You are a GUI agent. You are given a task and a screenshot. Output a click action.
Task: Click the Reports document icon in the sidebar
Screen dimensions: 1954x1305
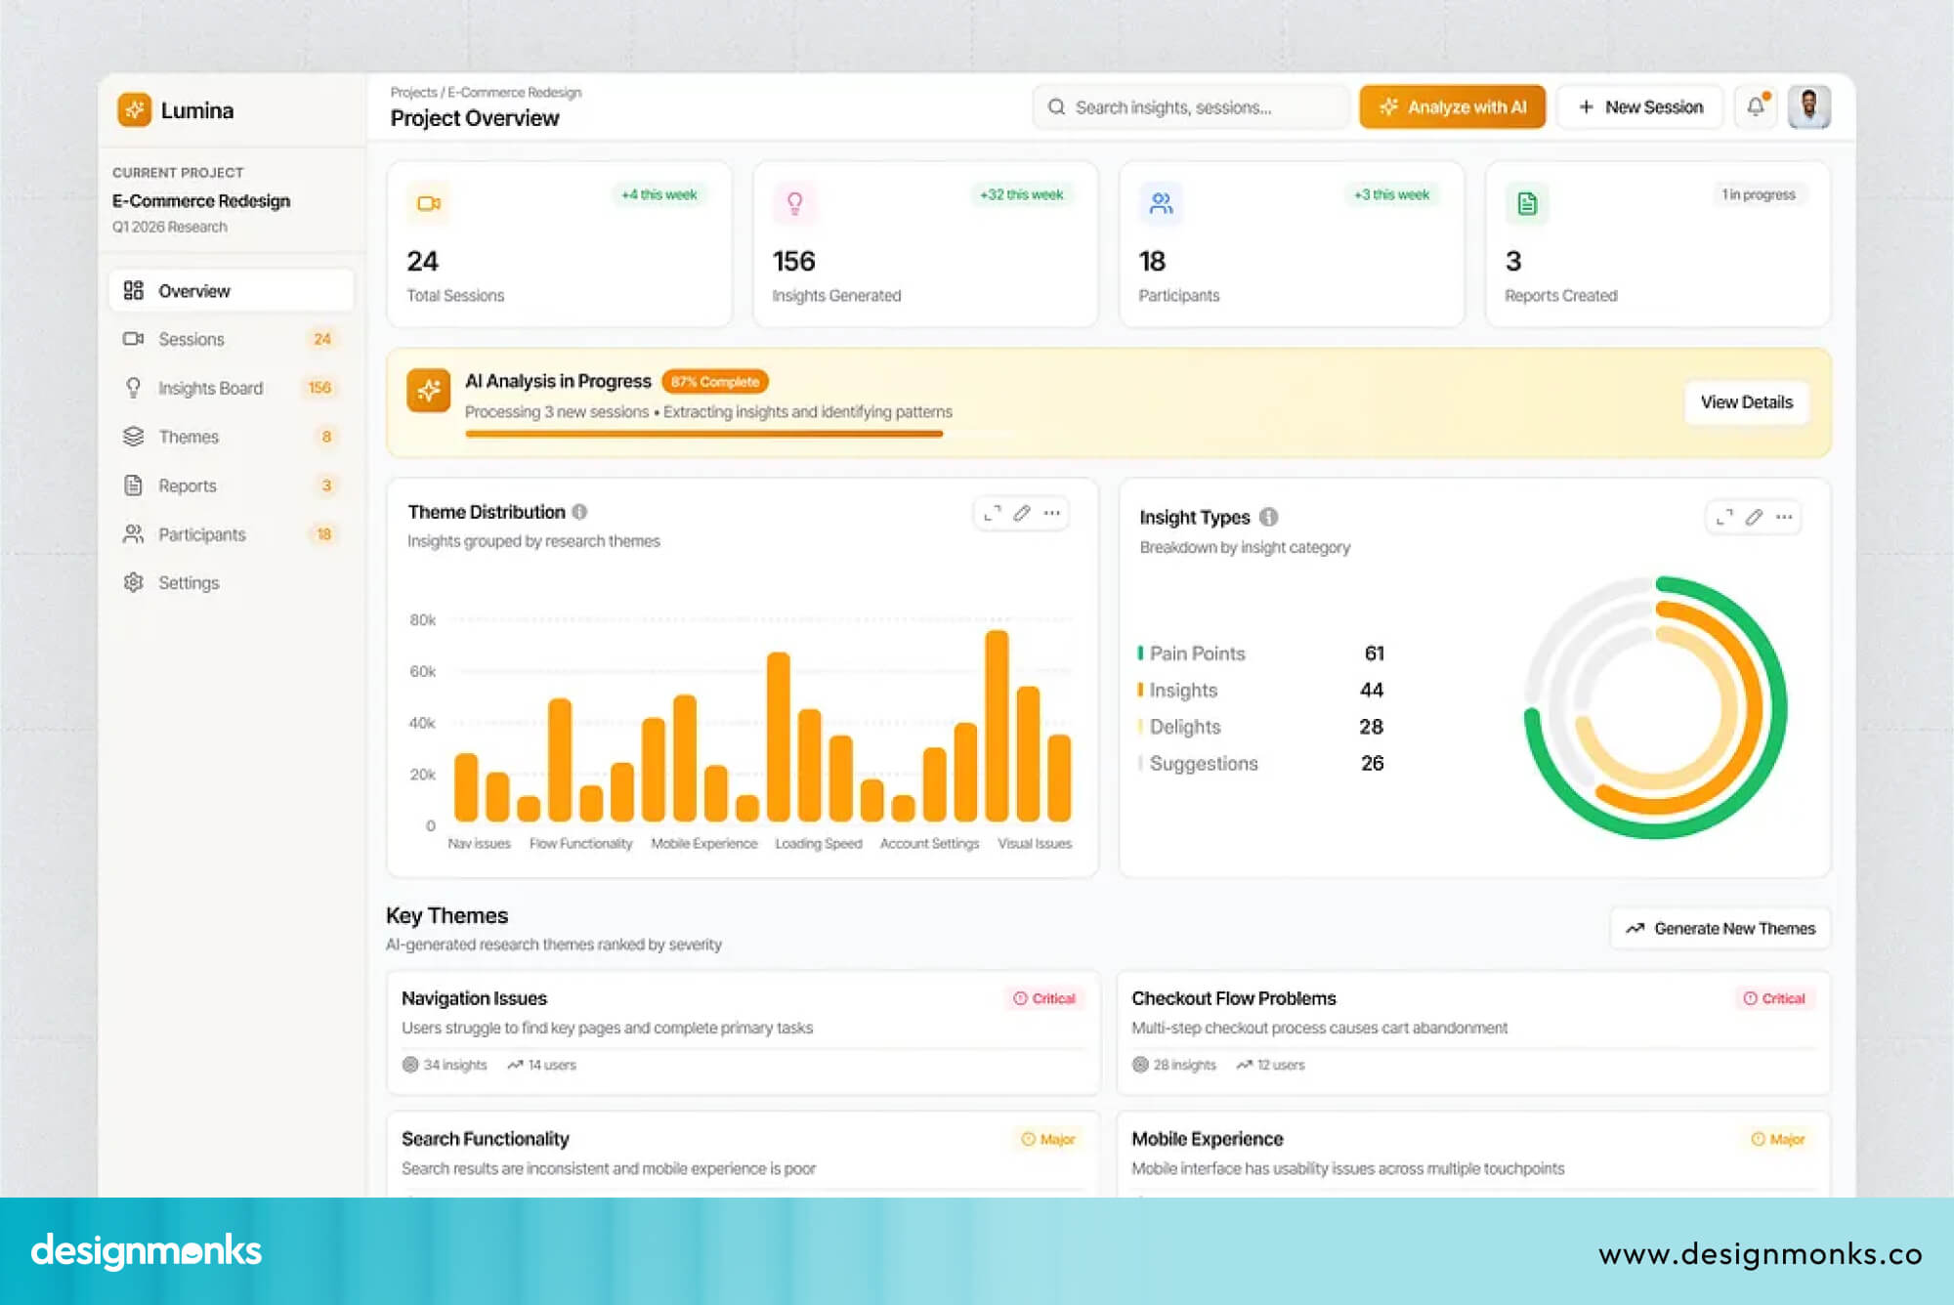tap(134, 485)
